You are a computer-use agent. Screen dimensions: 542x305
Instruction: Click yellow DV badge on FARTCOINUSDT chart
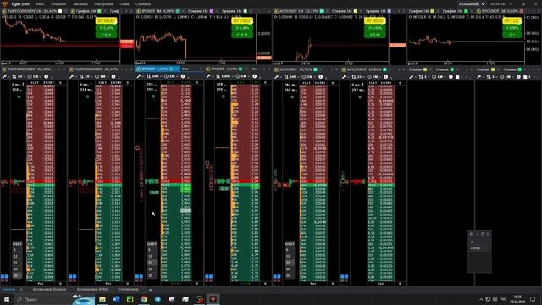click(106, 21)
